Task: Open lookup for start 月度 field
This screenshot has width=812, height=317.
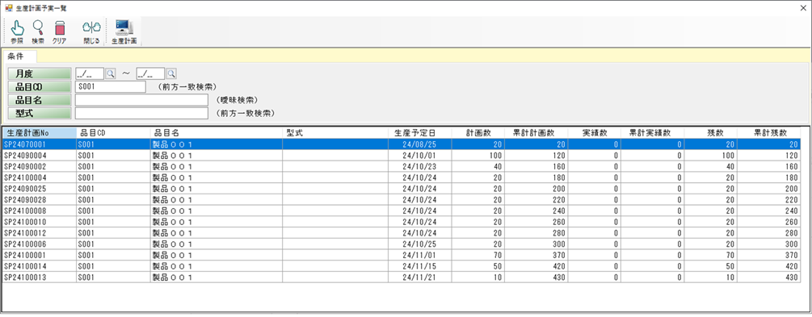Action: click(111, 73)
